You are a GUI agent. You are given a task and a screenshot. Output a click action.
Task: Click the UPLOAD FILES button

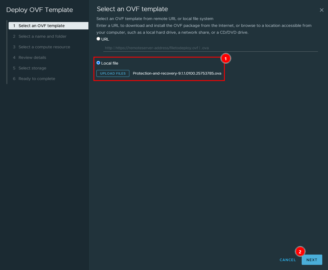click(113, 73)
